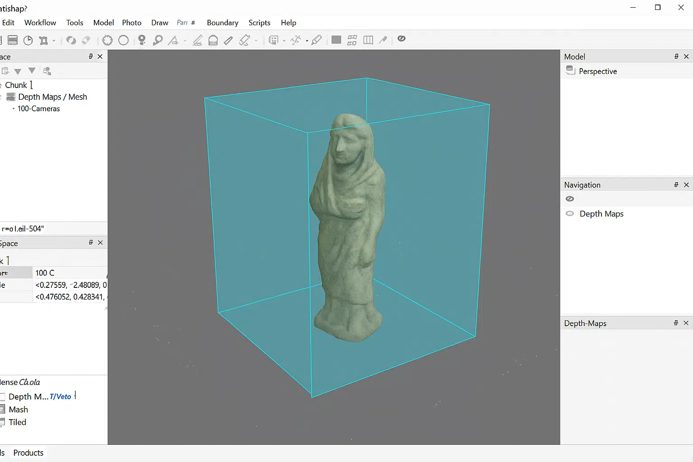Switch to the Products tab

coord(28,453)
